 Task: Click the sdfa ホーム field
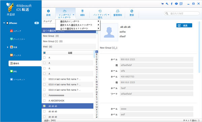[157, 71]
